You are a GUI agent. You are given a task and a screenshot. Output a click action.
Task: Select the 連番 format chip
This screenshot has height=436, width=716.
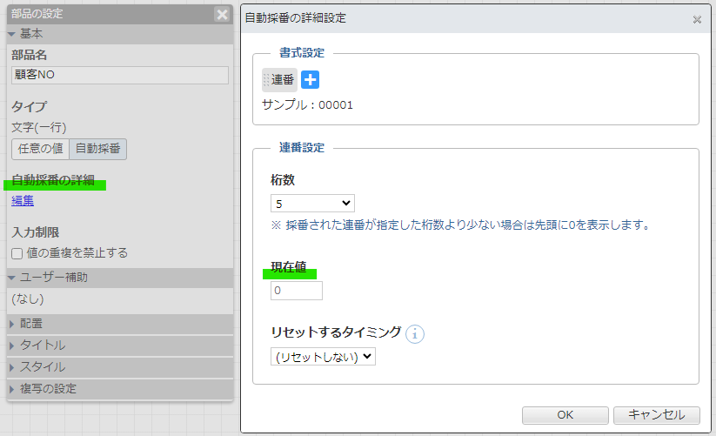[x=280, y=80]
